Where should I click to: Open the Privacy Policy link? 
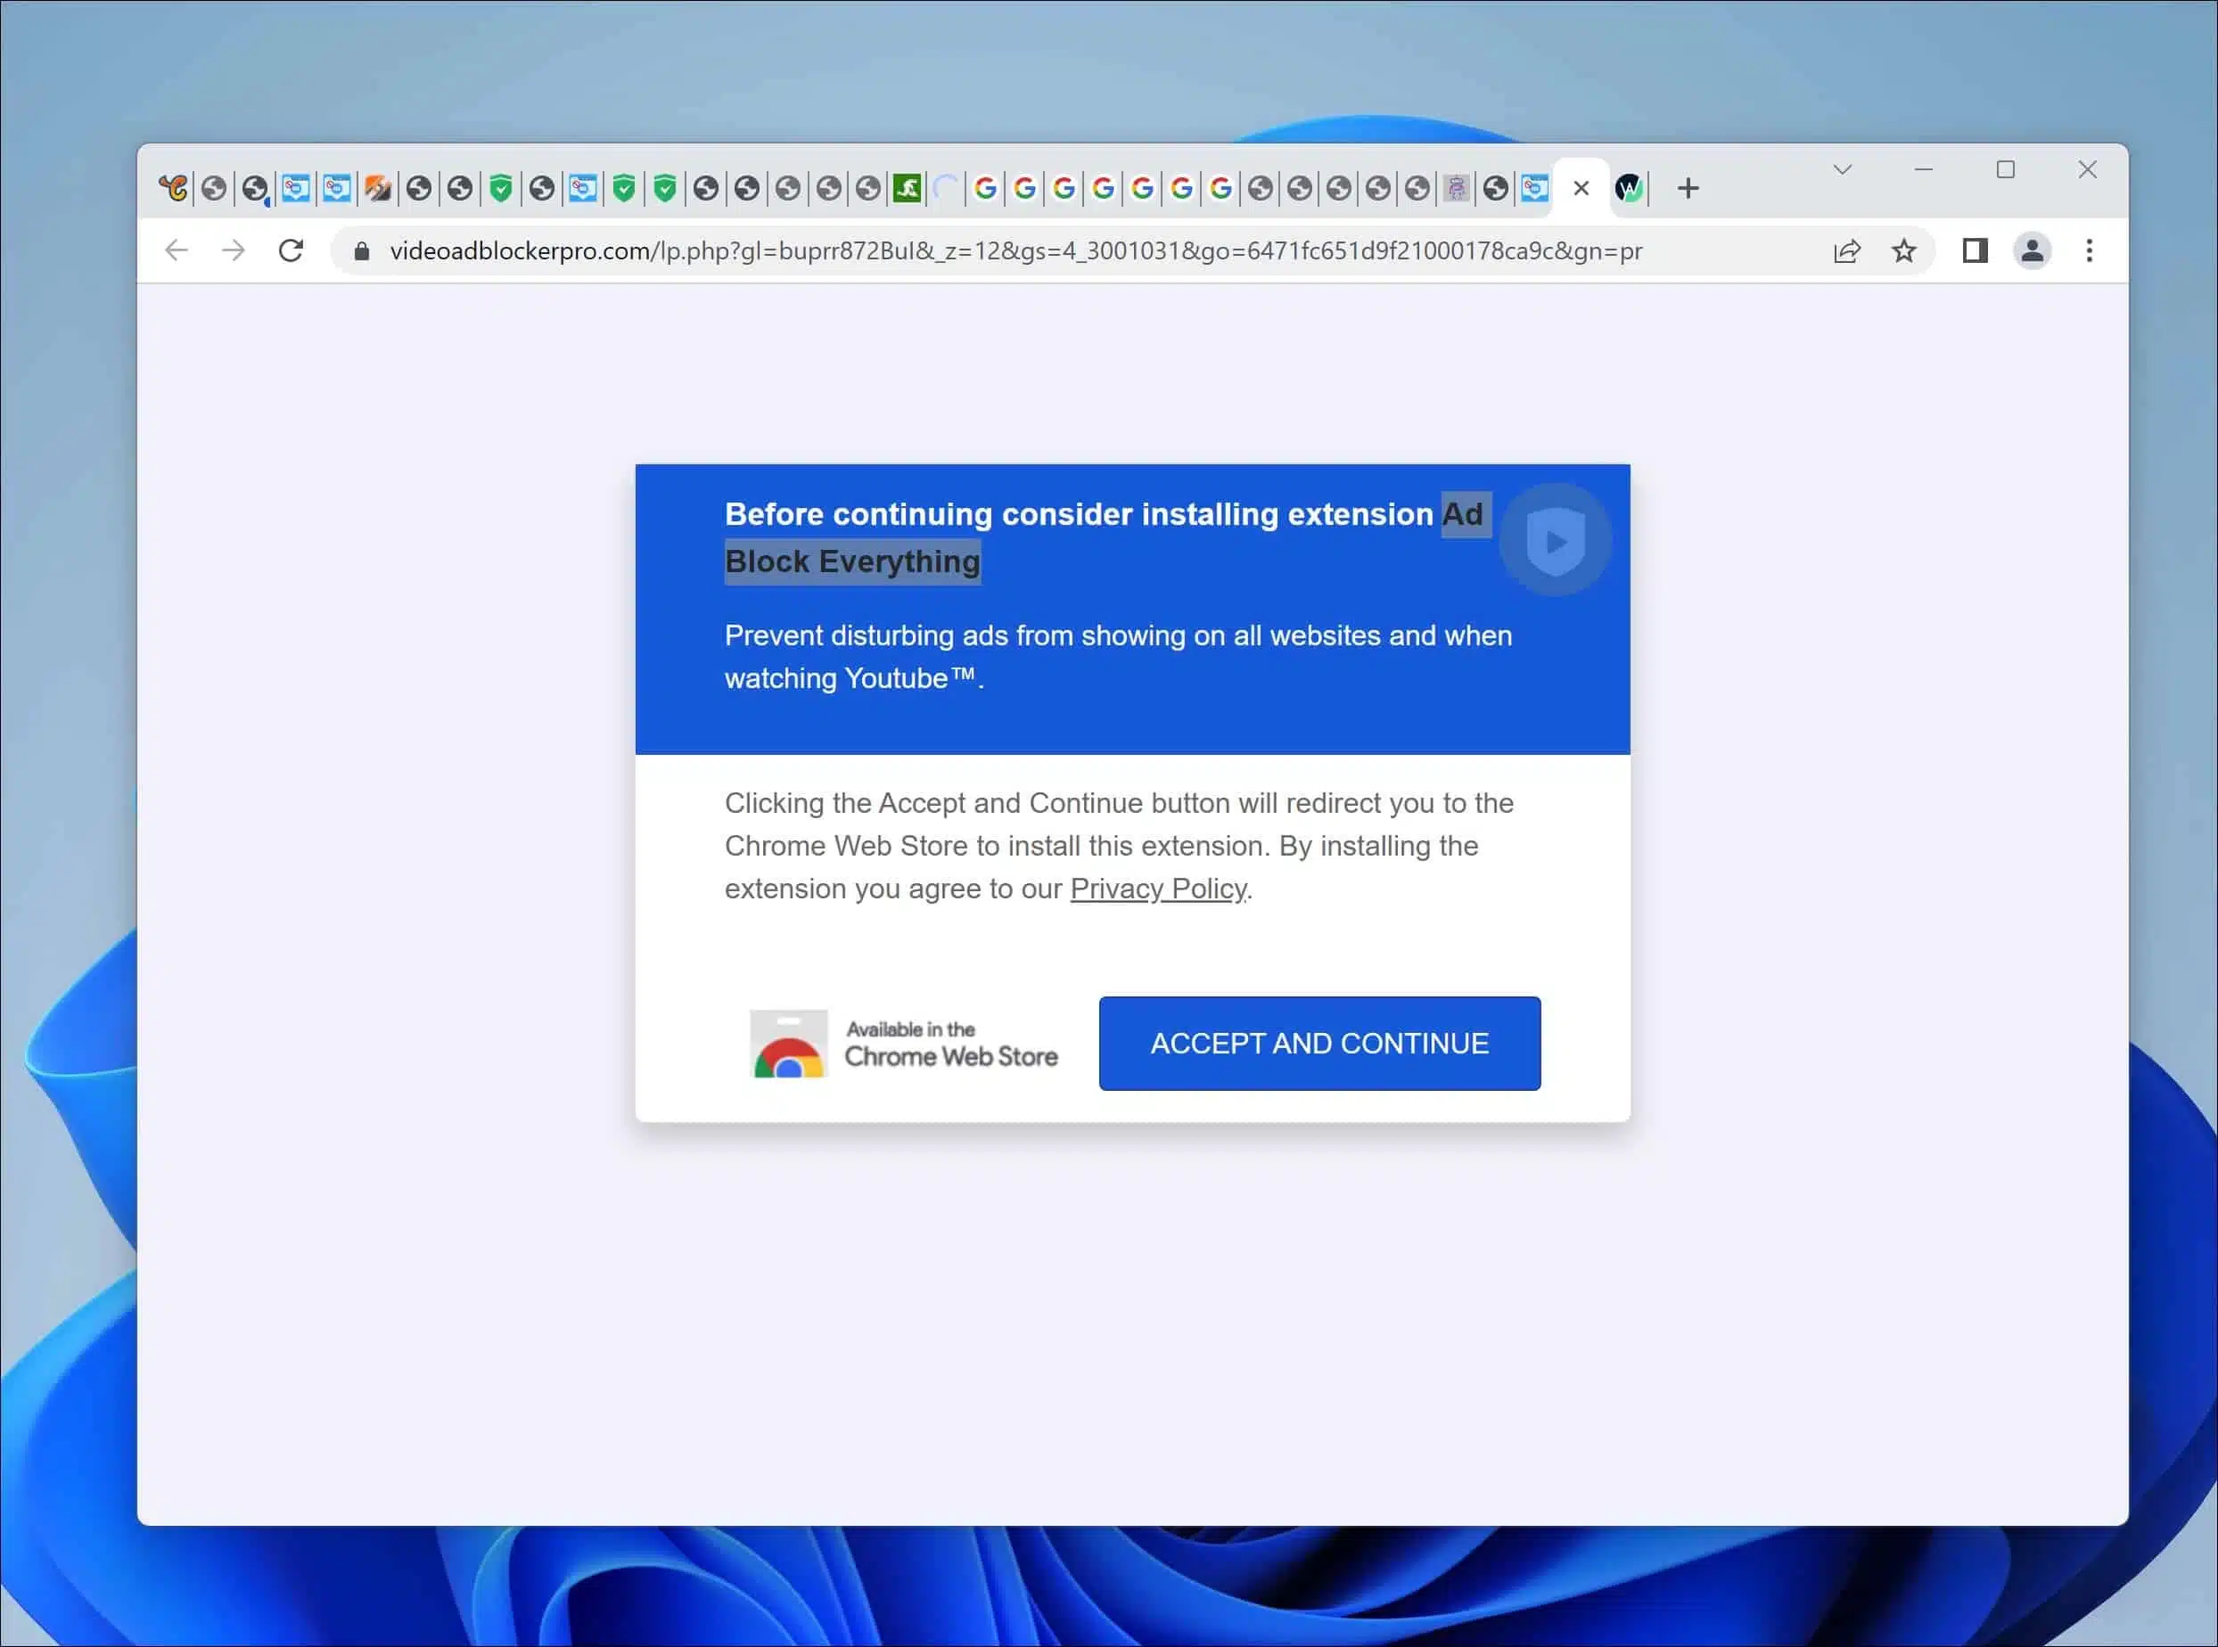1158,889
